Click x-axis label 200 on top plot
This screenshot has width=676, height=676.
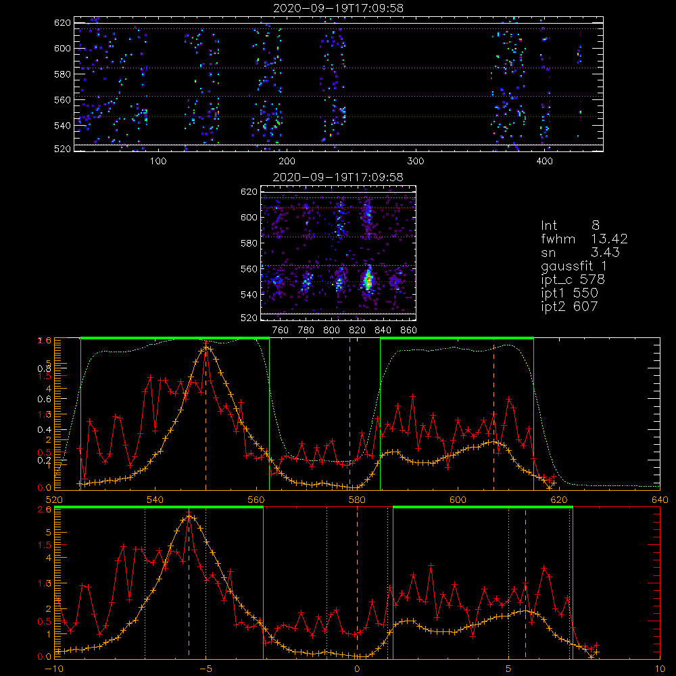click(287, 162)
